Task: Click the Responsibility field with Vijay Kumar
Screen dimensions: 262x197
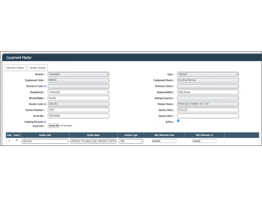Action: pos(208,92)
